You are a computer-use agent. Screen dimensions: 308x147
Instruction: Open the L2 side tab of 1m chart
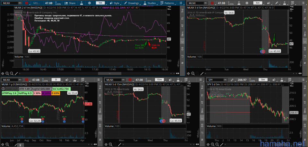pos(183,56)
